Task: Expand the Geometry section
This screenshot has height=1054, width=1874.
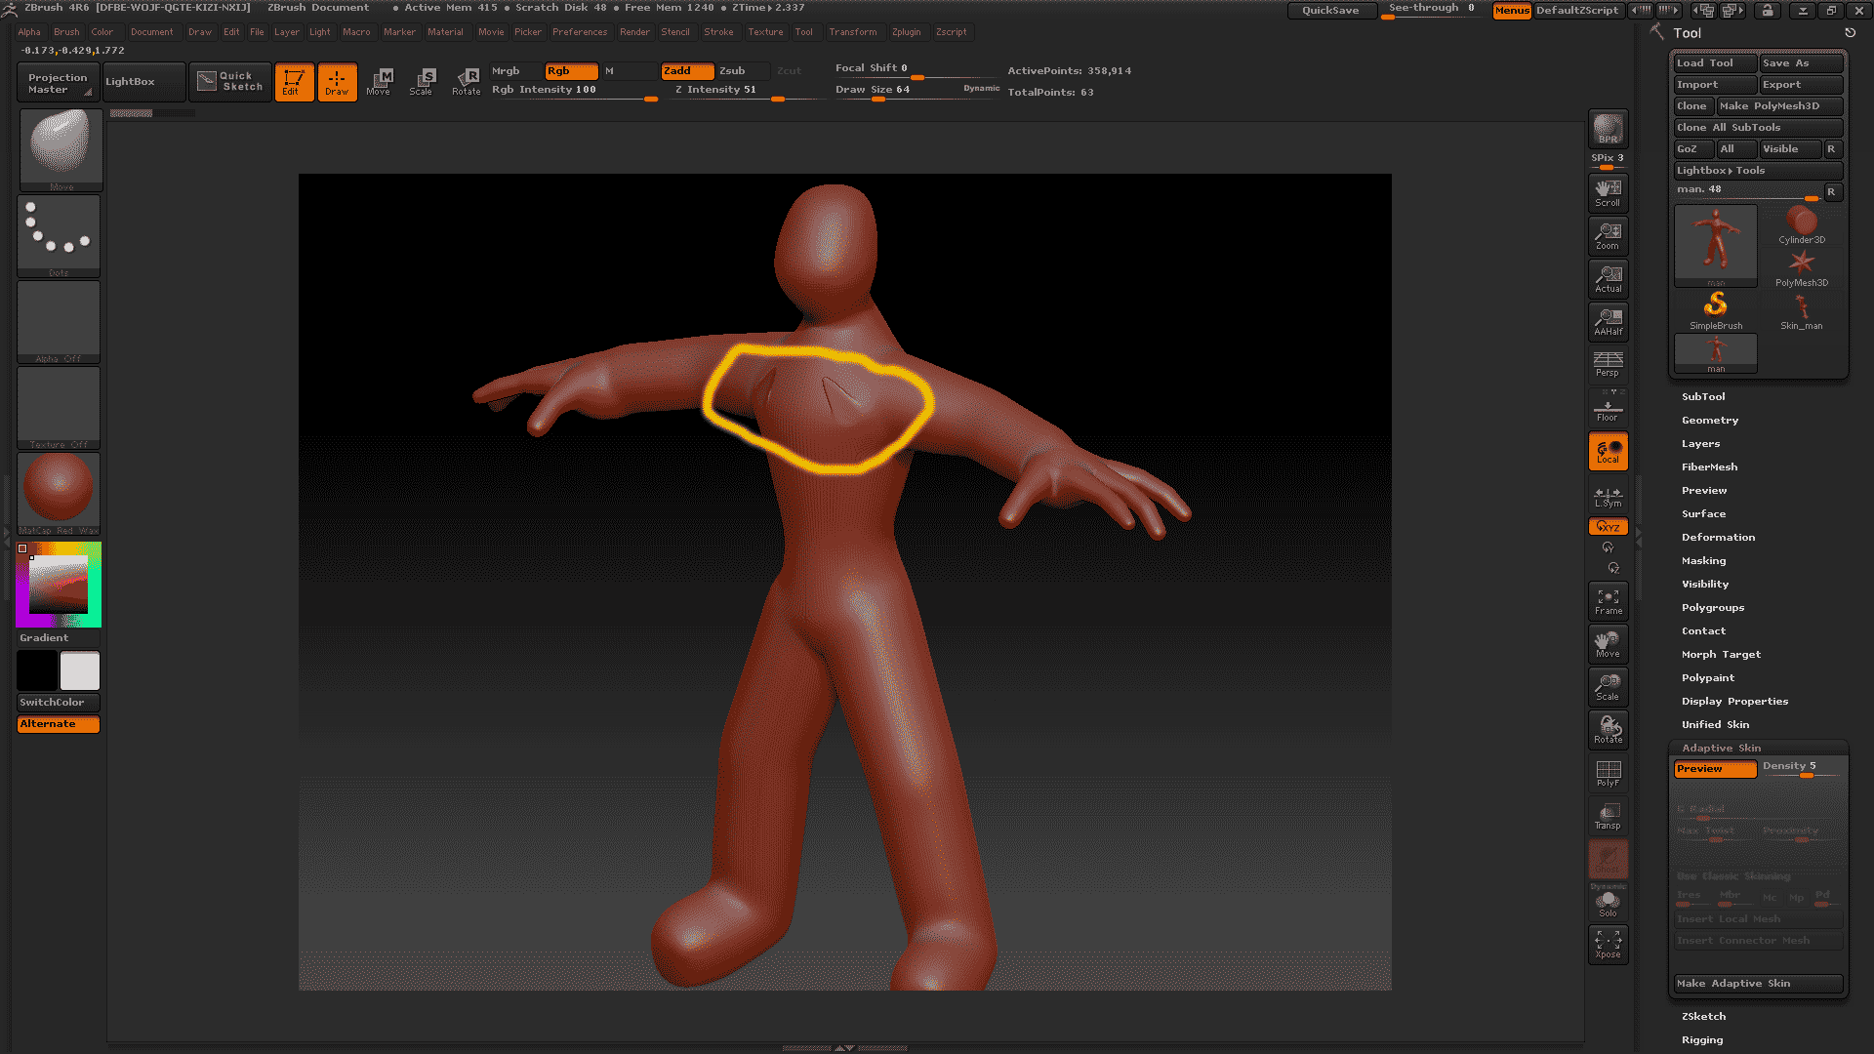Action: coord(1710,421)
